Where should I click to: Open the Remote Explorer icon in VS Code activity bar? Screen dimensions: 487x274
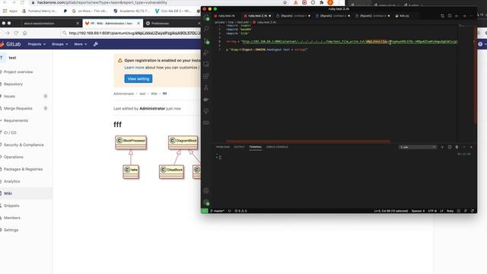(206, 64)
